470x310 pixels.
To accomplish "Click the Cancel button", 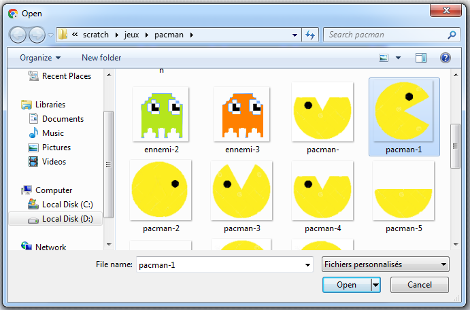I will [x=420, y=285].
